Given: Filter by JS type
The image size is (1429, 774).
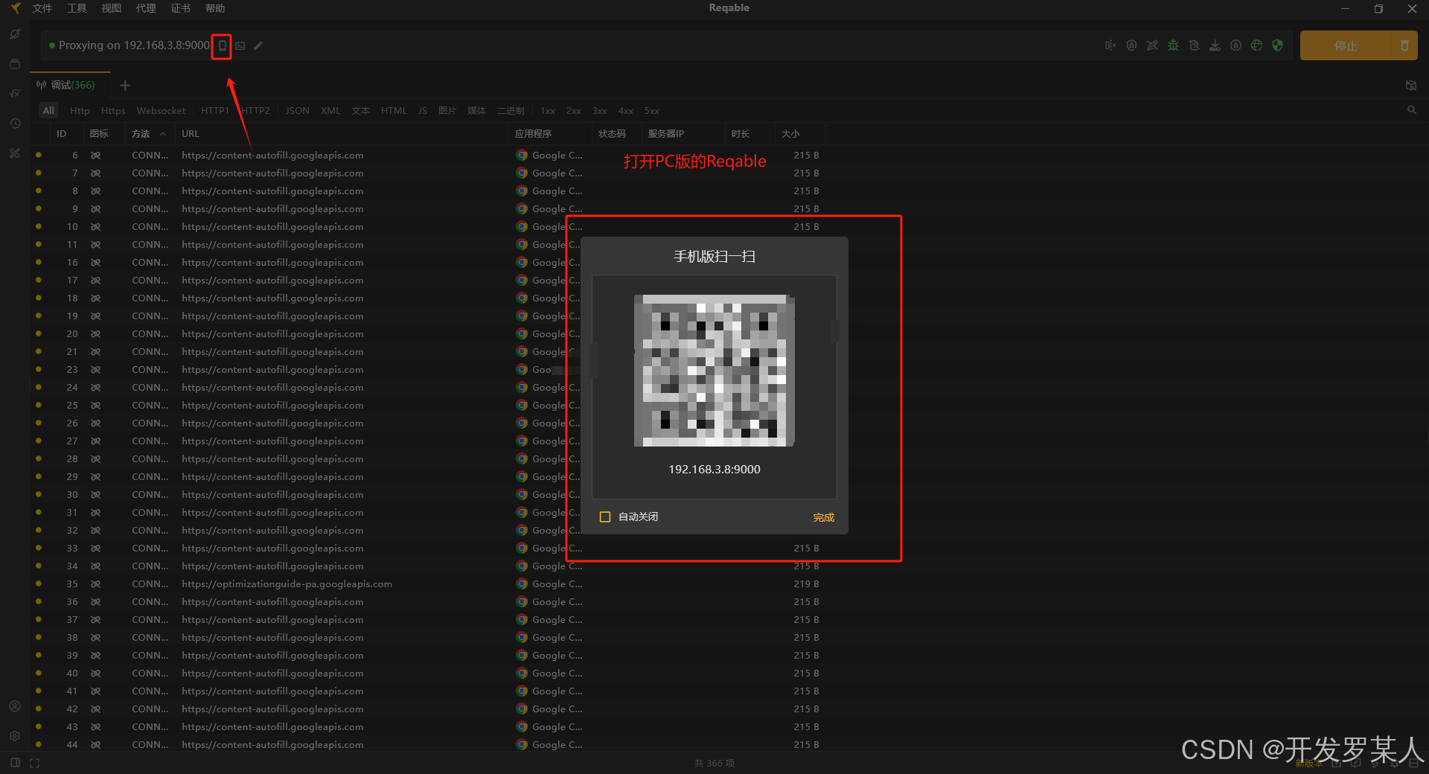Looking at the screenshot, I should 422,110.
